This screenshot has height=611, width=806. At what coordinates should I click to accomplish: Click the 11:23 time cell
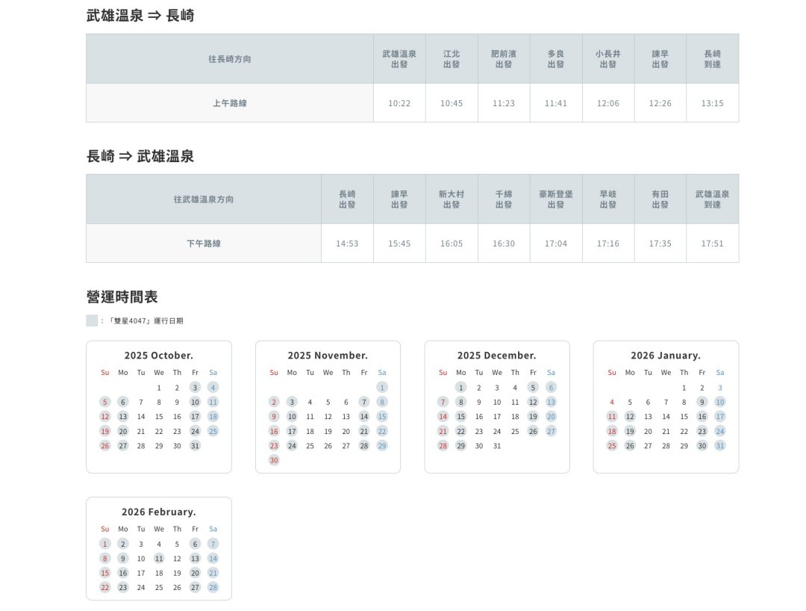point(504,103)
